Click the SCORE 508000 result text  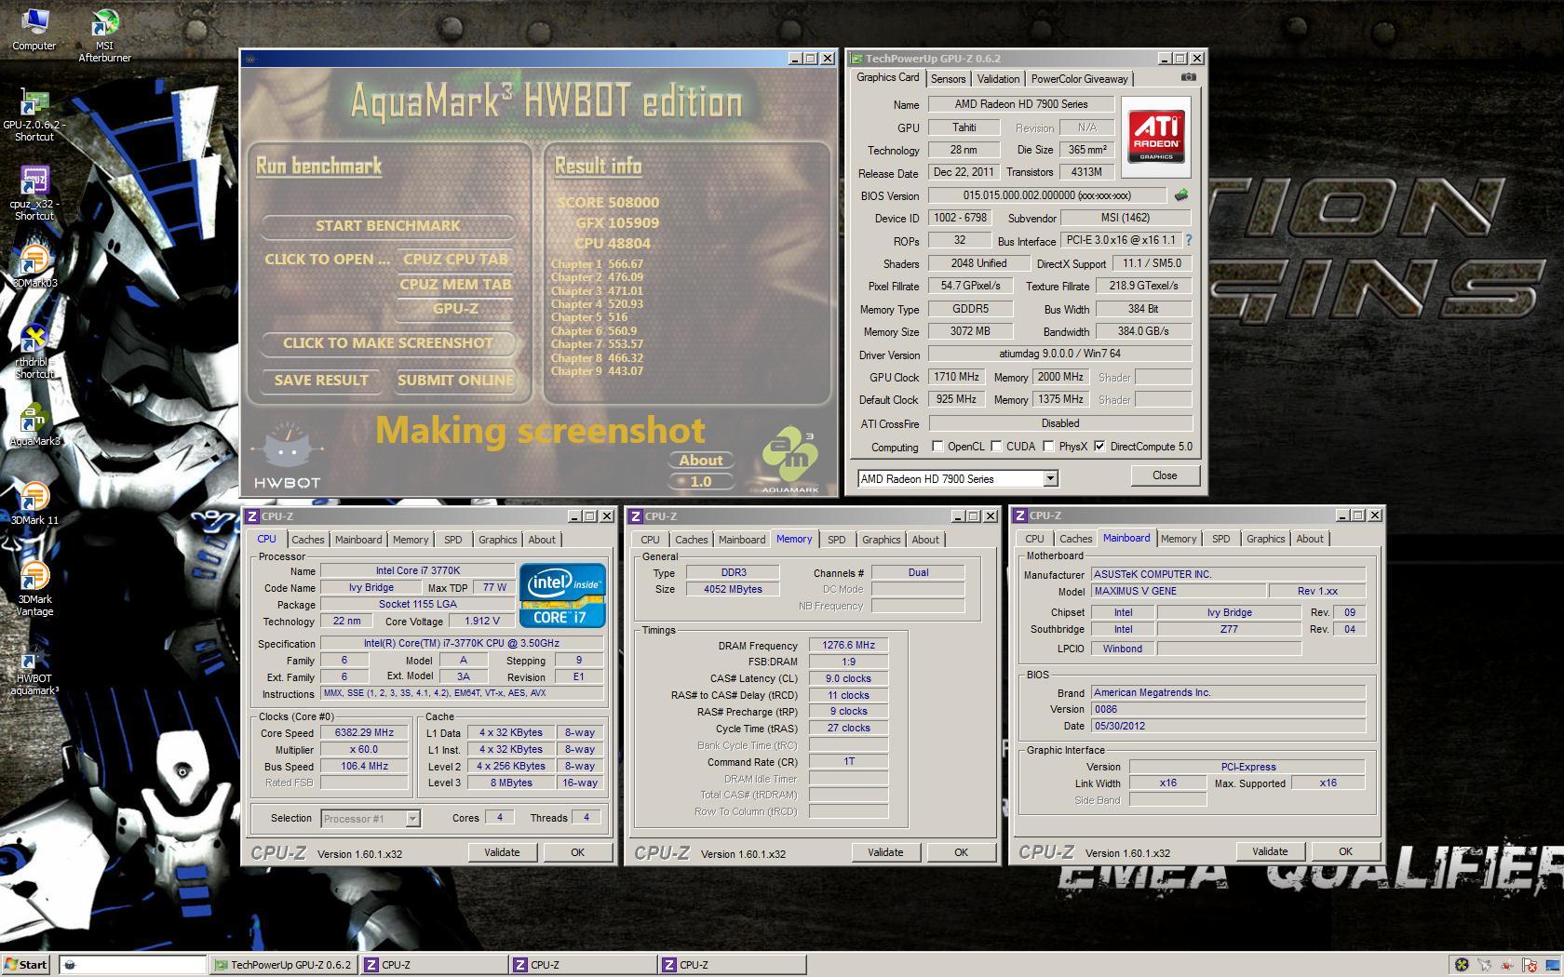608,203
